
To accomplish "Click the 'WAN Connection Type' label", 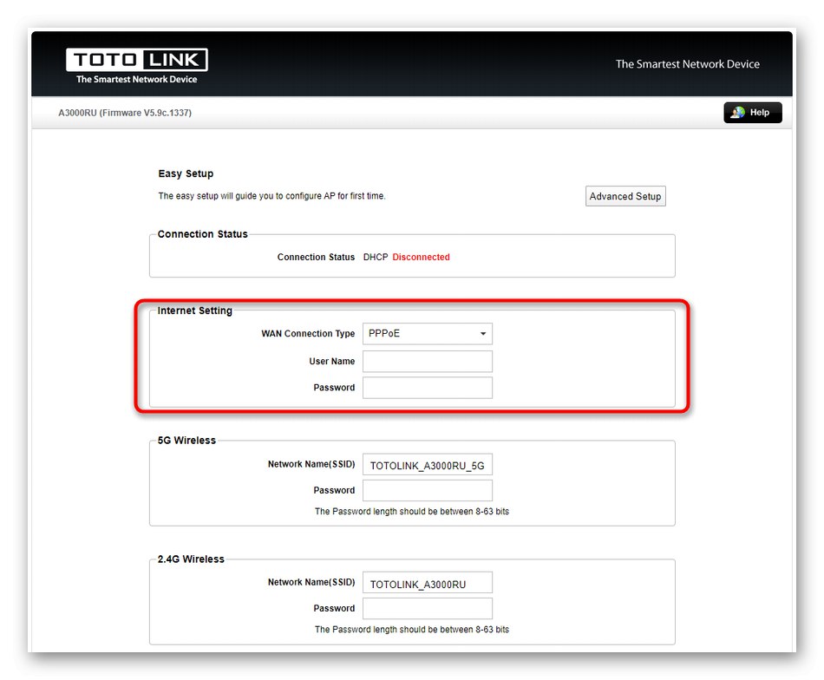I will pyautogui.click(x=308, y=334).
